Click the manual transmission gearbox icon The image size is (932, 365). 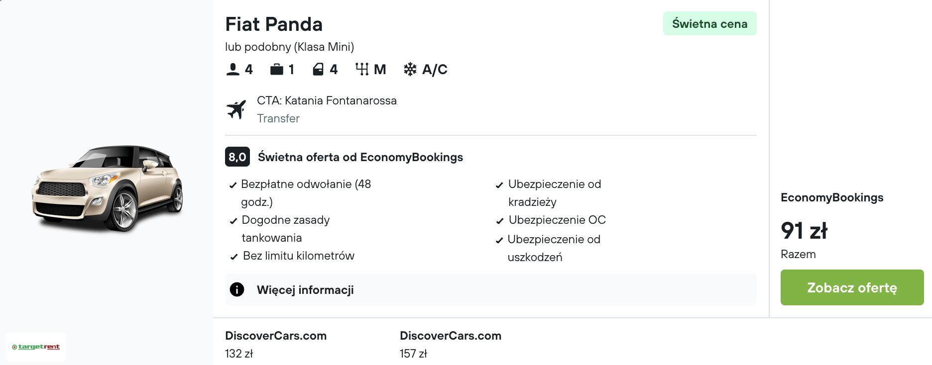362,69
